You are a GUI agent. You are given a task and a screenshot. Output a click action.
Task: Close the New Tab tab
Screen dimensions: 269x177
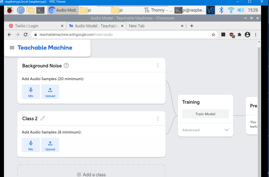coord(182,26)
